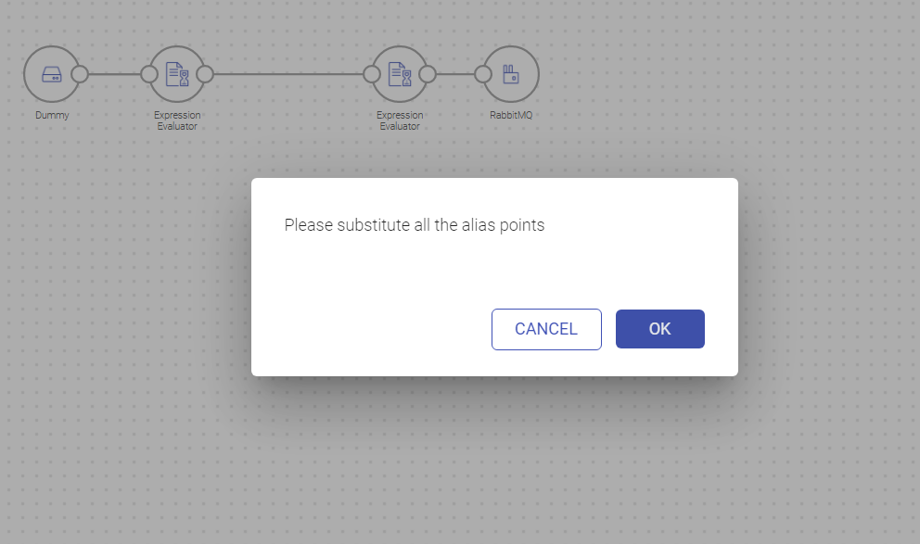920x544 pixels.
Task: Select the Expression Evaluator node linked to Dummy
Action: (177, 74)
